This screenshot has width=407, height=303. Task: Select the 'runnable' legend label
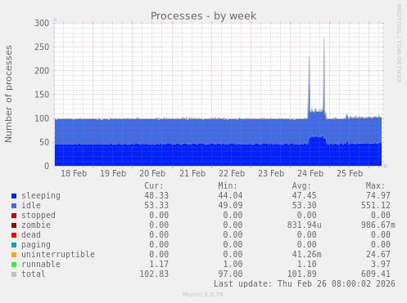41,265
